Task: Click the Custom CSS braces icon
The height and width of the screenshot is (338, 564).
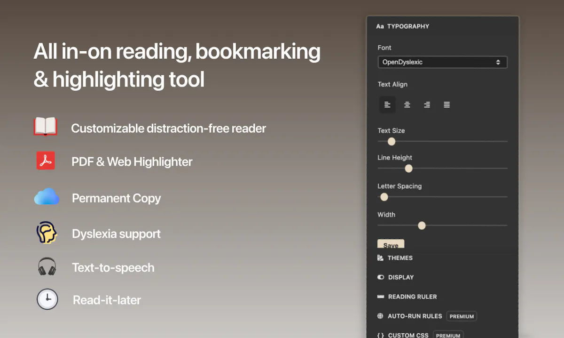Action: pyautogui.click(x=381, y=335)
